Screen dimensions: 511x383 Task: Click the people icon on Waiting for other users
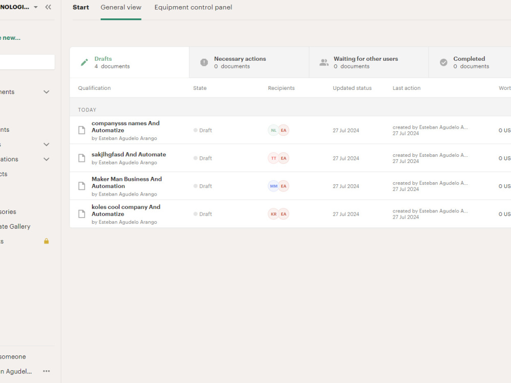pos(324,62)
